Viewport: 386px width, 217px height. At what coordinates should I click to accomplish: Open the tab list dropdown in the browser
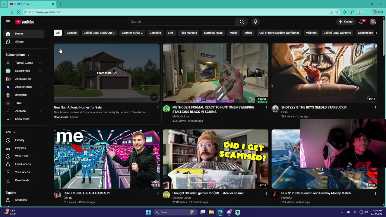coord(4,4)
